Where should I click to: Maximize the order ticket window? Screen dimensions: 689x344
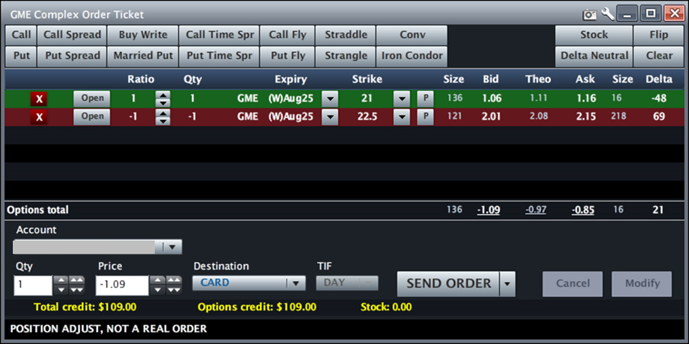[x=651, y=13]
